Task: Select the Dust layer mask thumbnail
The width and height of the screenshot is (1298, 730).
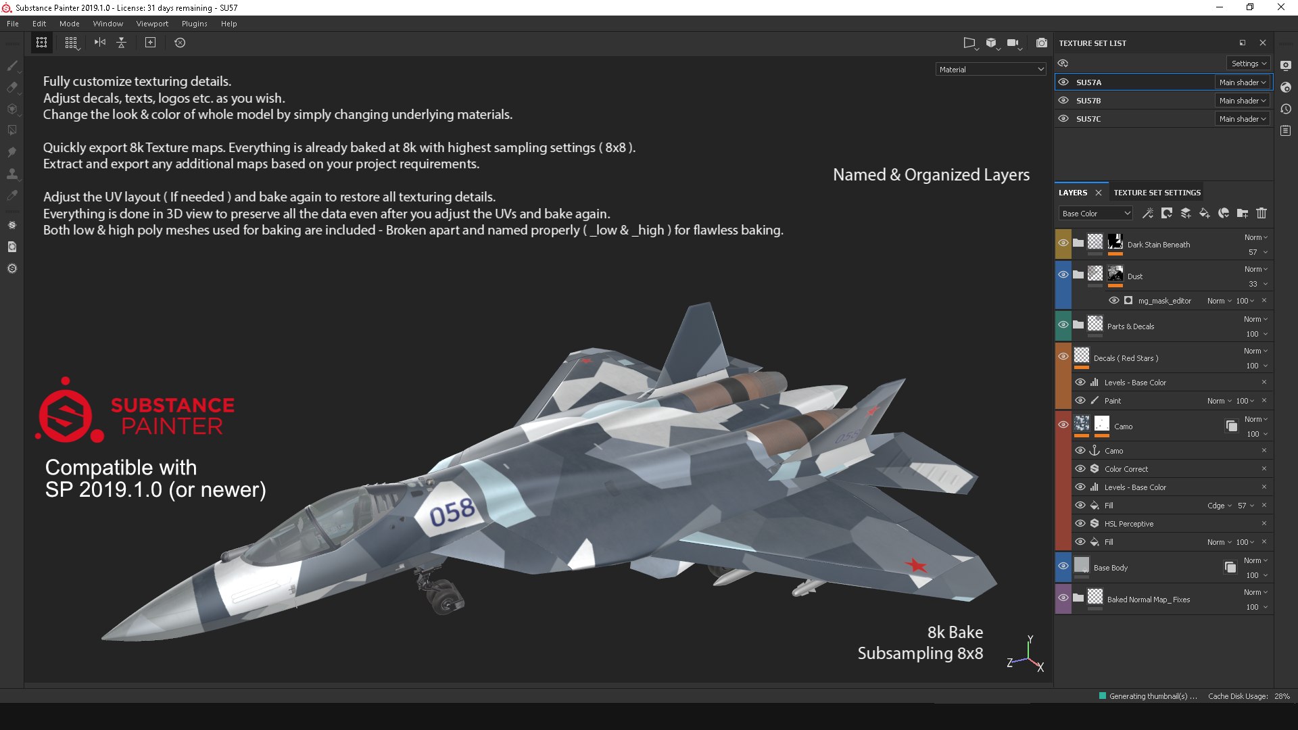Action: (1115, 274)
